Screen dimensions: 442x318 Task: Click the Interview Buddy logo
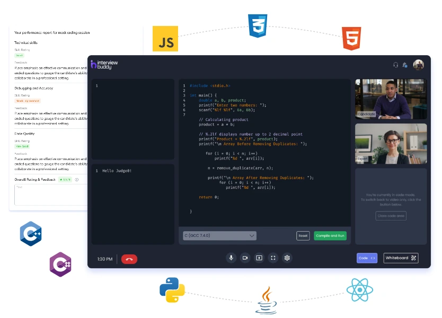[104, 65]
